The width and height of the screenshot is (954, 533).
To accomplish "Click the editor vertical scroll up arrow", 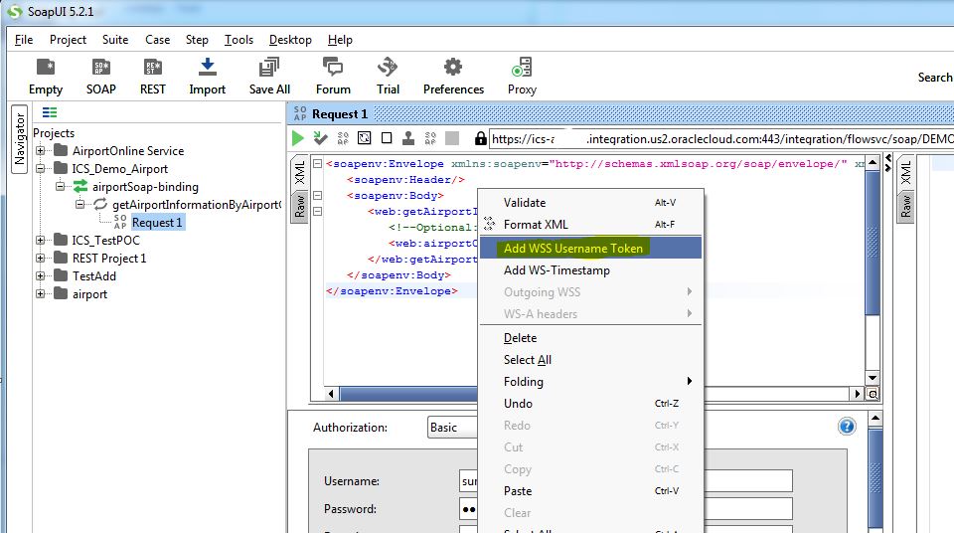I will pos(873,162).
